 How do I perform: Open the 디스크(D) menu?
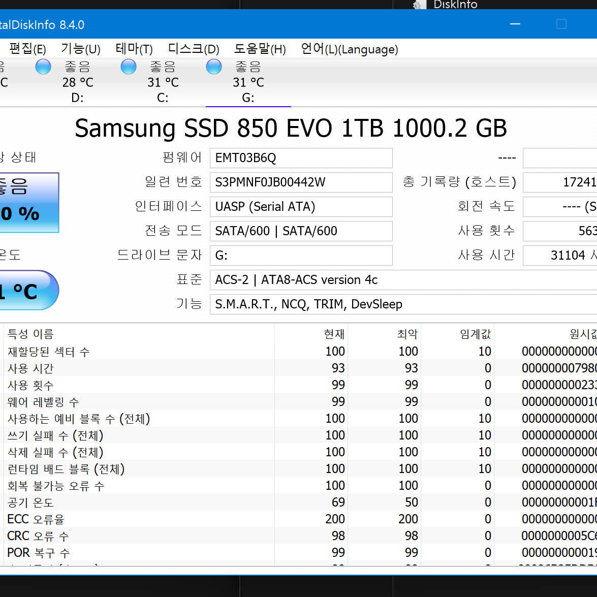coord(194,49)
